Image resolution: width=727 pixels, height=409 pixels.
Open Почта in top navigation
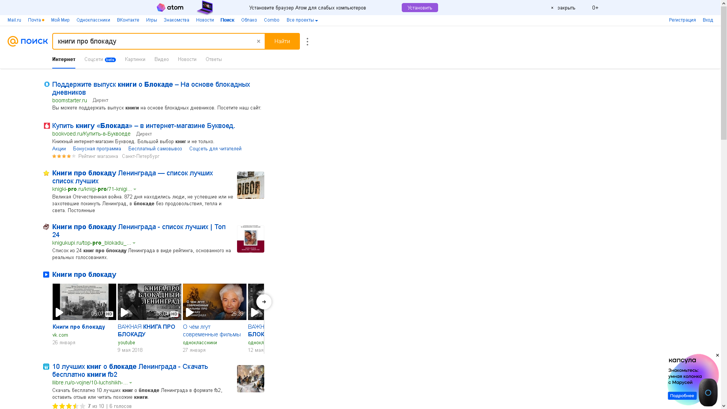tap(34, 20)
